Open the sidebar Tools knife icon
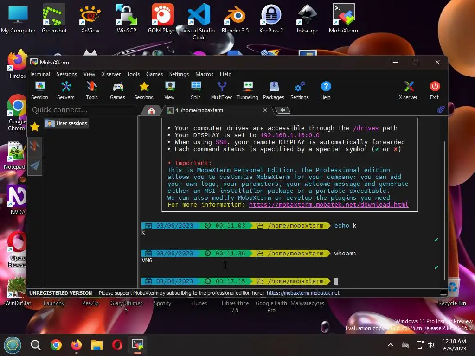 [x=35, y=146]
